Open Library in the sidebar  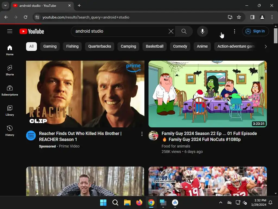(10, 111)
